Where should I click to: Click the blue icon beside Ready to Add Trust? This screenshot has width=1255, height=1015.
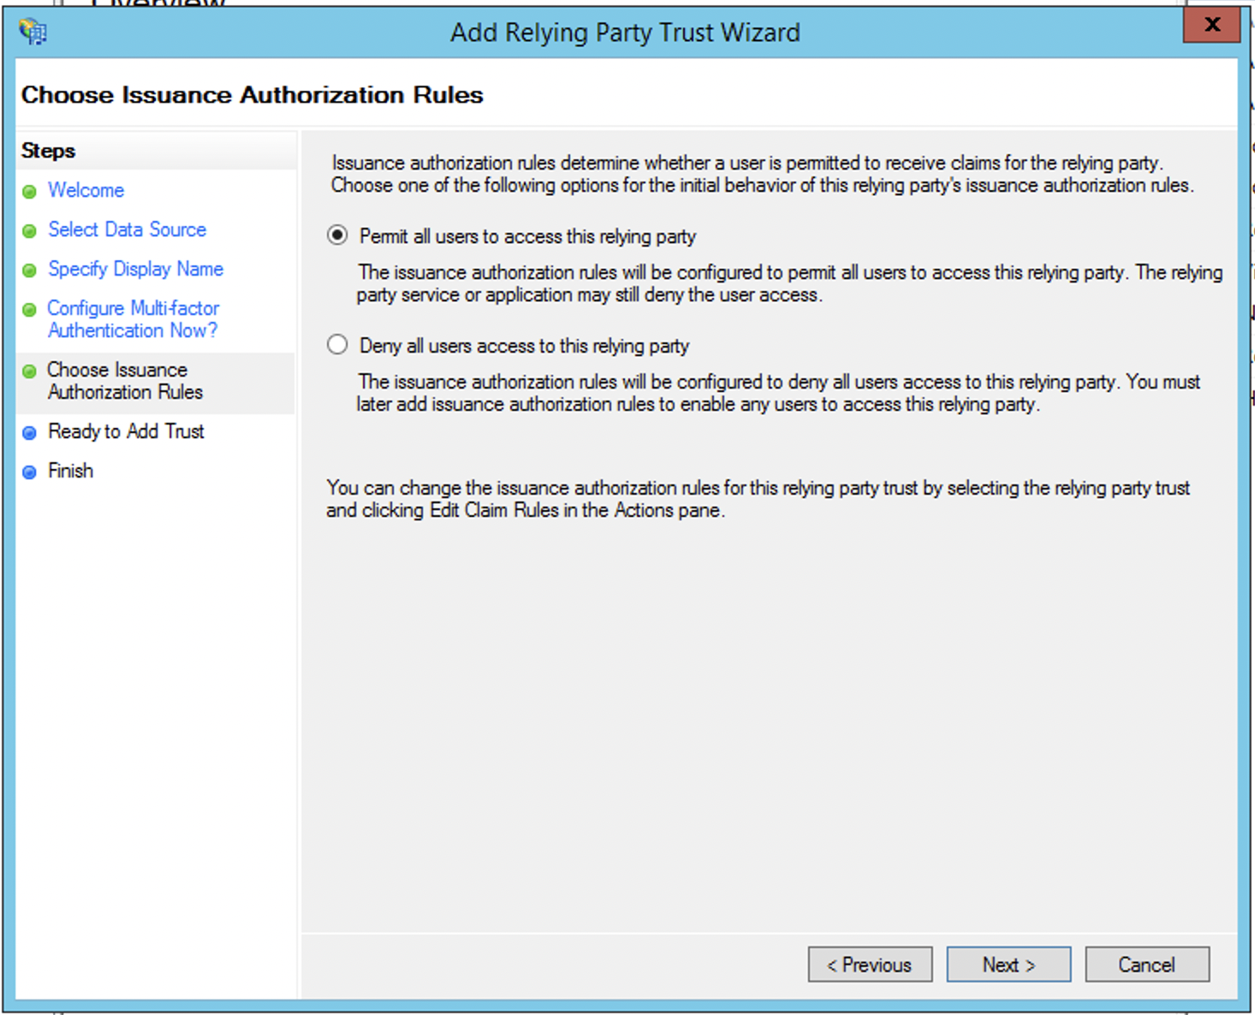[x=31, y=432]
